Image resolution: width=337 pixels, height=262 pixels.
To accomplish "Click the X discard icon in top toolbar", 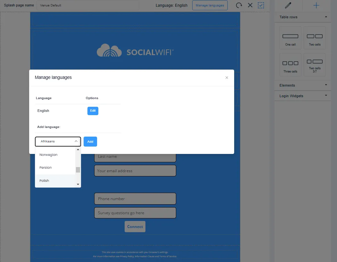I will pyautogui.click(x=250, y=5).
